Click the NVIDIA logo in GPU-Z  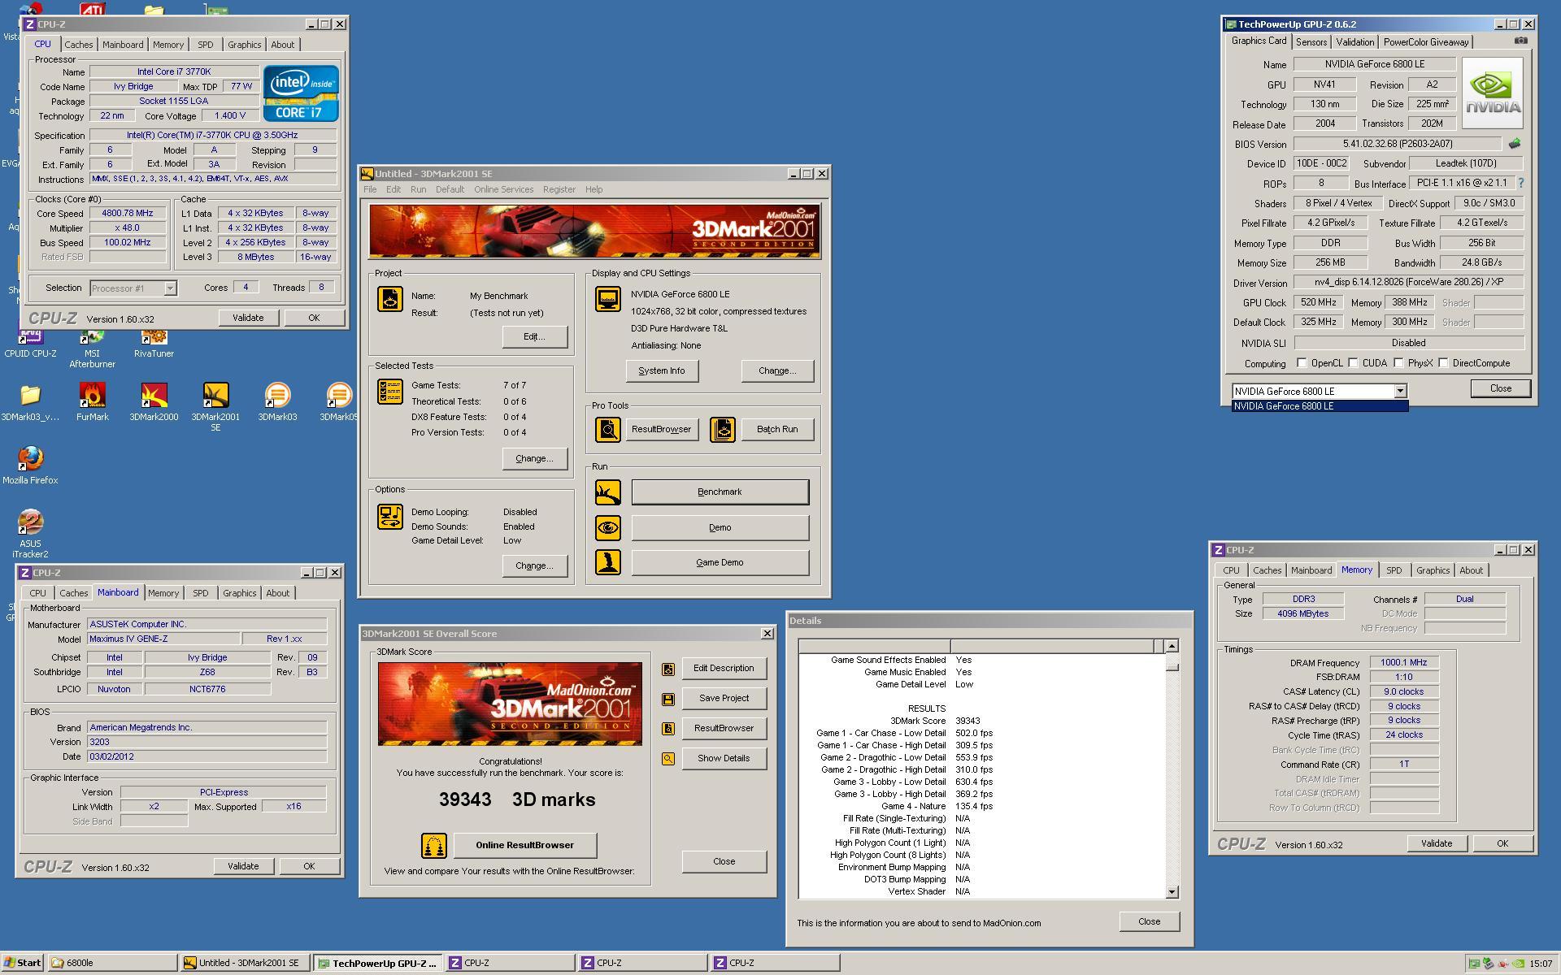[x=1492, y=93]
